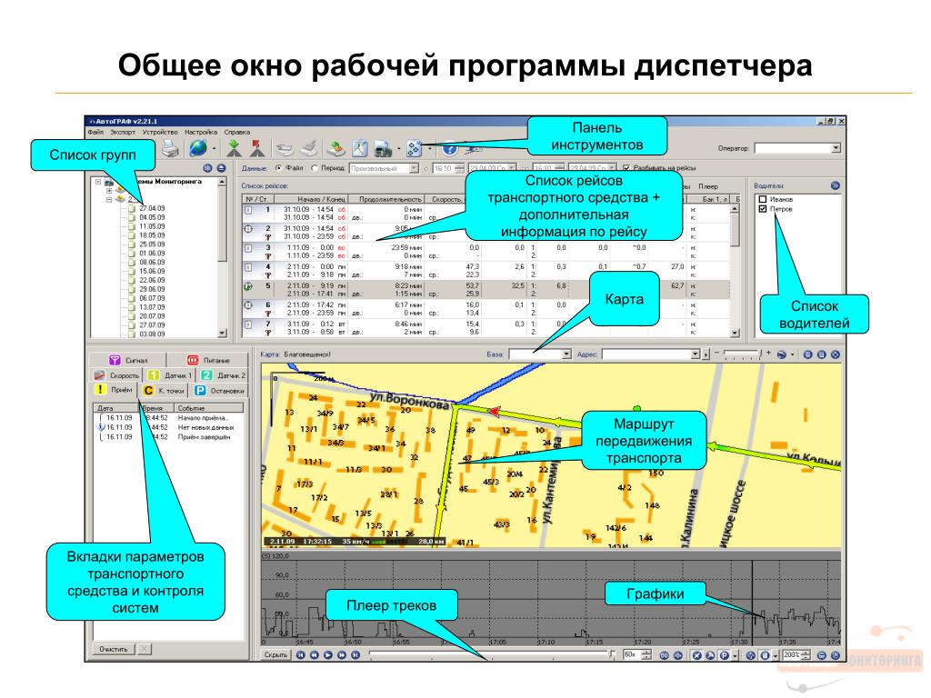Tick the checkbox of trip row 4
Image resolution: width=931 pixels, height=698 pixels.
click(x=248, y=267)
